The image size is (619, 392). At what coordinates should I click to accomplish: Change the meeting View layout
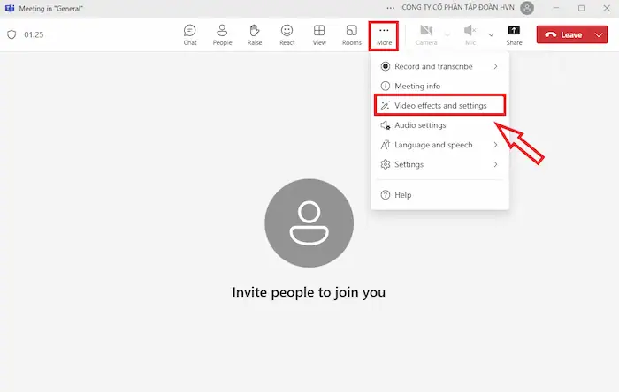(319, 34)
